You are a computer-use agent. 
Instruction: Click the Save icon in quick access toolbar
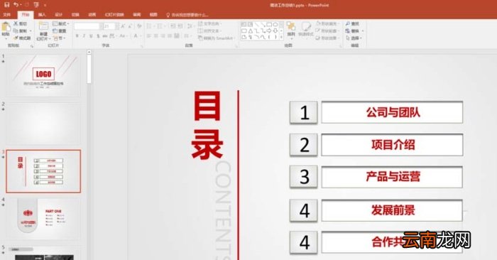coord(6,5)
